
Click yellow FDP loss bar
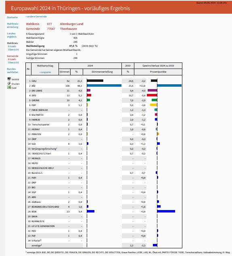(154, 105)
